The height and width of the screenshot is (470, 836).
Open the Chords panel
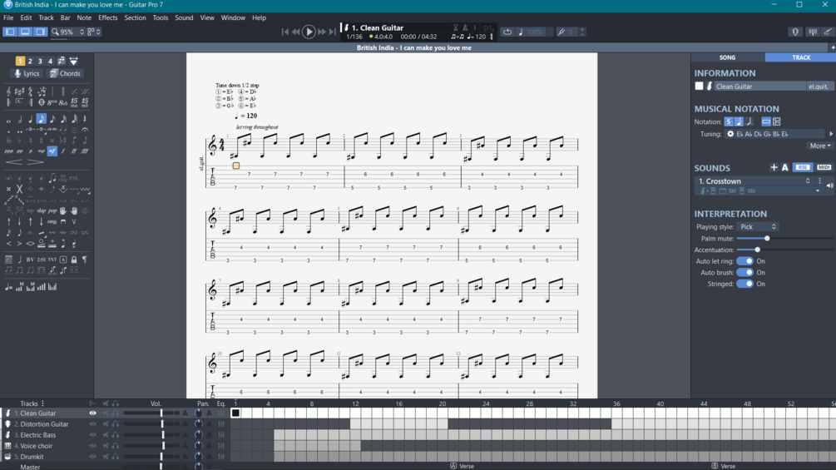(x=66, y=73)
